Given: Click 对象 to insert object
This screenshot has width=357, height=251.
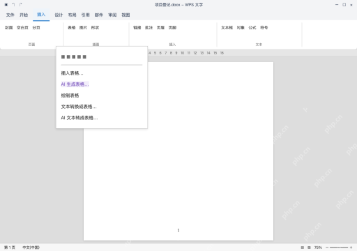Looking at the screenshot, I should point(241,27).
